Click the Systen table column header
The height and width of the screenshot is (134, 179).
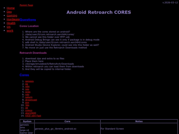pos(27,121)
